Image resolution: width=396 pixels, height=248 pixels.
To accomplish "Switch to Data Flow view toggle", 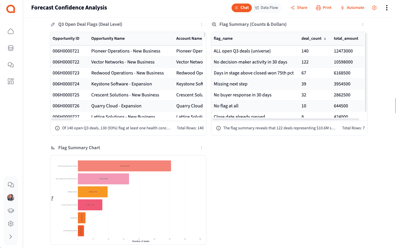I will pos(266,8).
